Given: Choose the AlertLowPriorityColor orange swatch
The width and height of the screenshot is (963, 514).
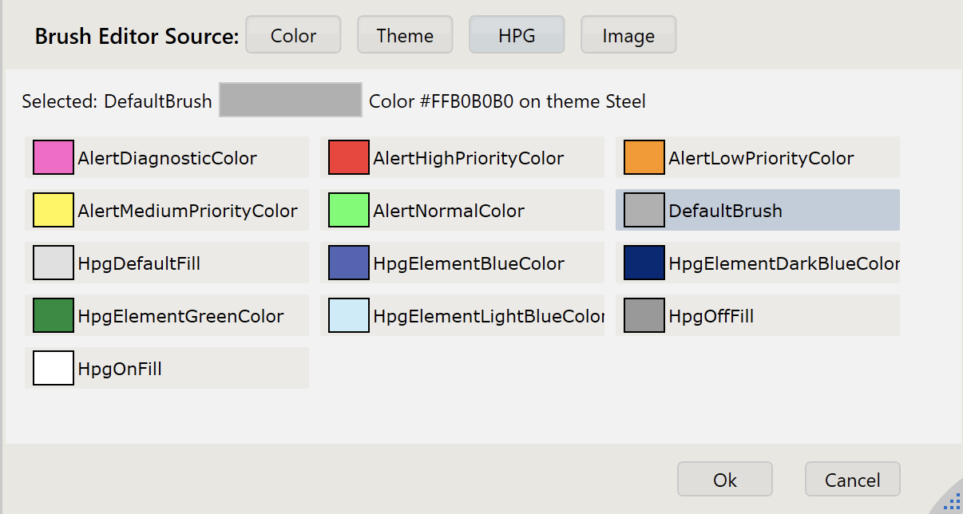Looking at the screenshot, I should (x=644, y=157).
